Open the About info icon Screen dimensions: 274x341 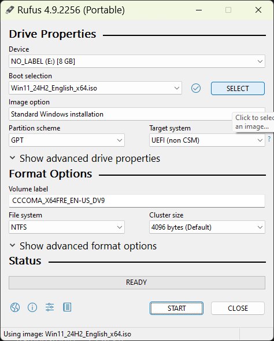tap(32, 307)
